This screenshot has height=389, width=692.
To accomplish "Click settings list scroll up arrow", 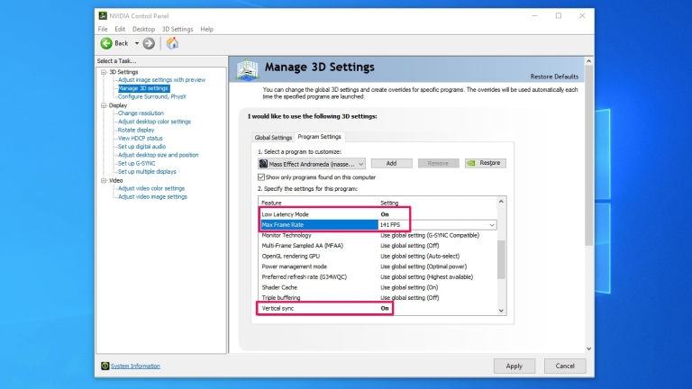I will [501, 202].
